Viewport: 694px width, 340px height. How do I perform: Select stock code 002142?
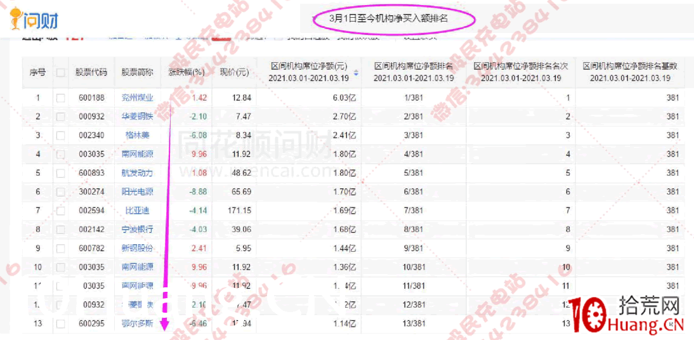point(91,230)
